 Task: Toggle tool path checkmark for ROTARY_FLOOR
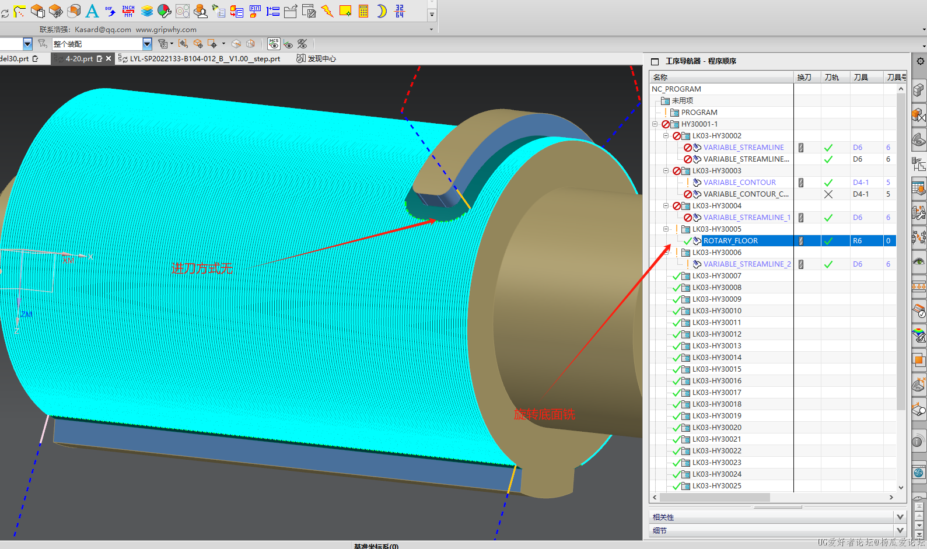click(x=828, y=241)
